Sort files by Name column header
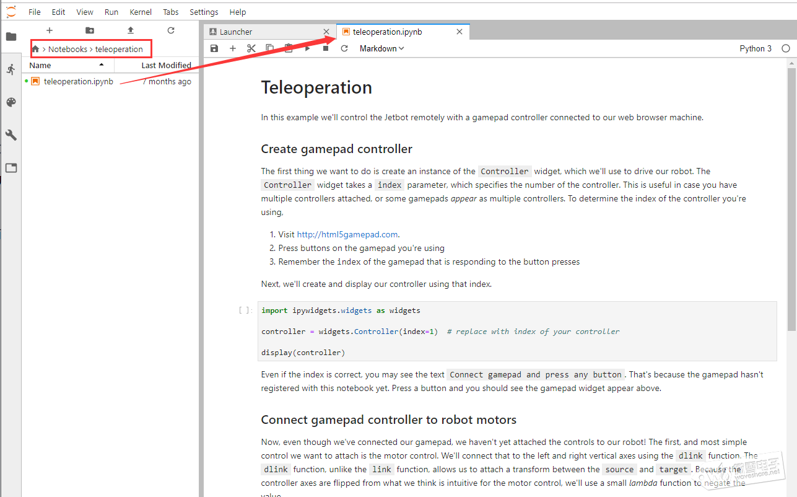 click(x=41, y=65)
